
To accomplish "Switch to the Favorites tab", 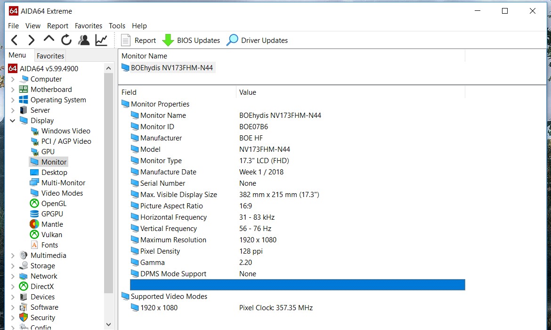I will pyautogui.click(x=50, y=56).
